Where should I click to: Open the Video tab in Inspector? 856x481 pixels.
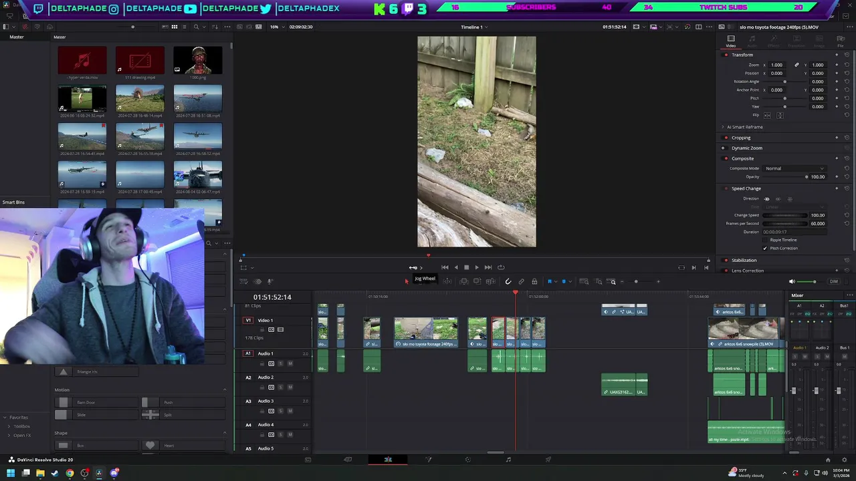[731, 41]
